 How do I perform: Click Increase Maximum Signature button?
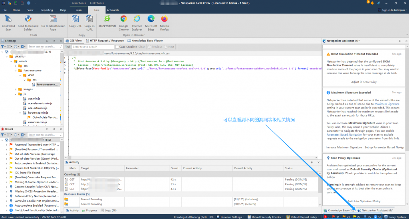pyautogui.click(x=344, y=147)
